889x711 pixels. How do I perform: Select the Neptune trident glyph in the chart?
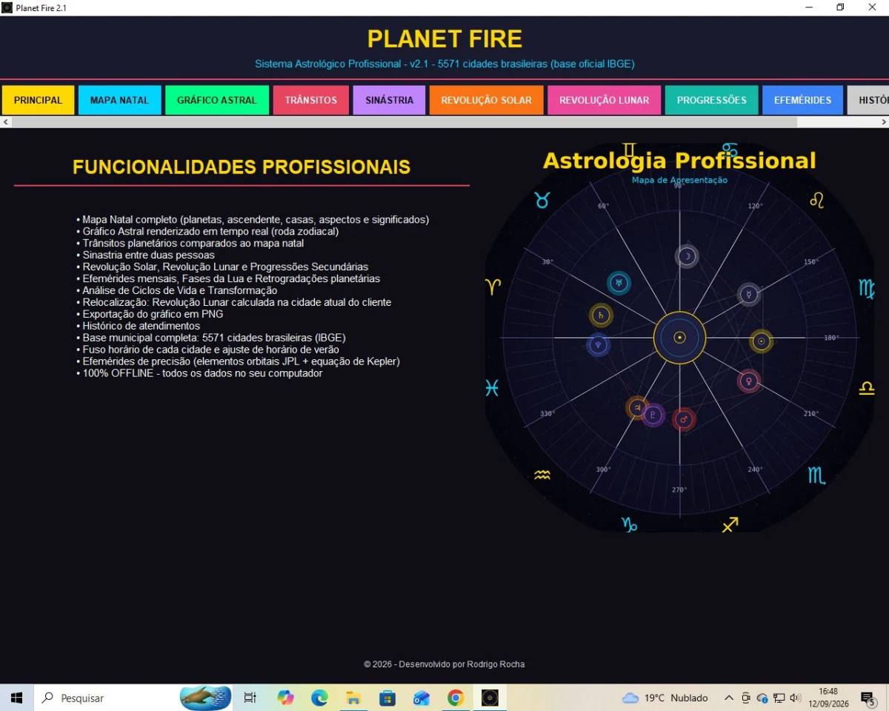[599, 344]
